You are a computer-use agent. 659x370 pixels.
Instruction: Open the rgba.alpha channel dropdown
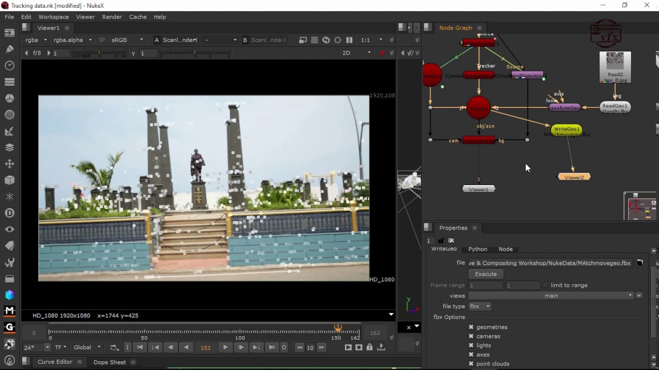click(x=72, y=40)
